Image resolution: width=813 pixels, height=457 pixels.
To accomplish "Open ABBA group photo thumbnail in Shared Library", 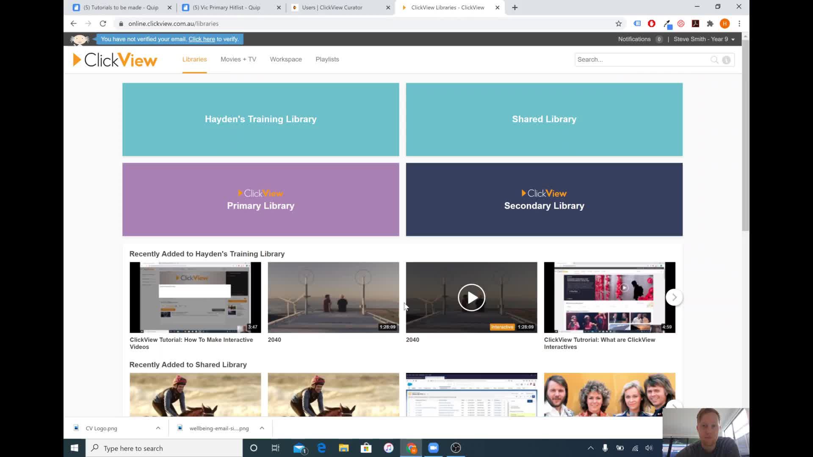I will [x=609, y=394].
